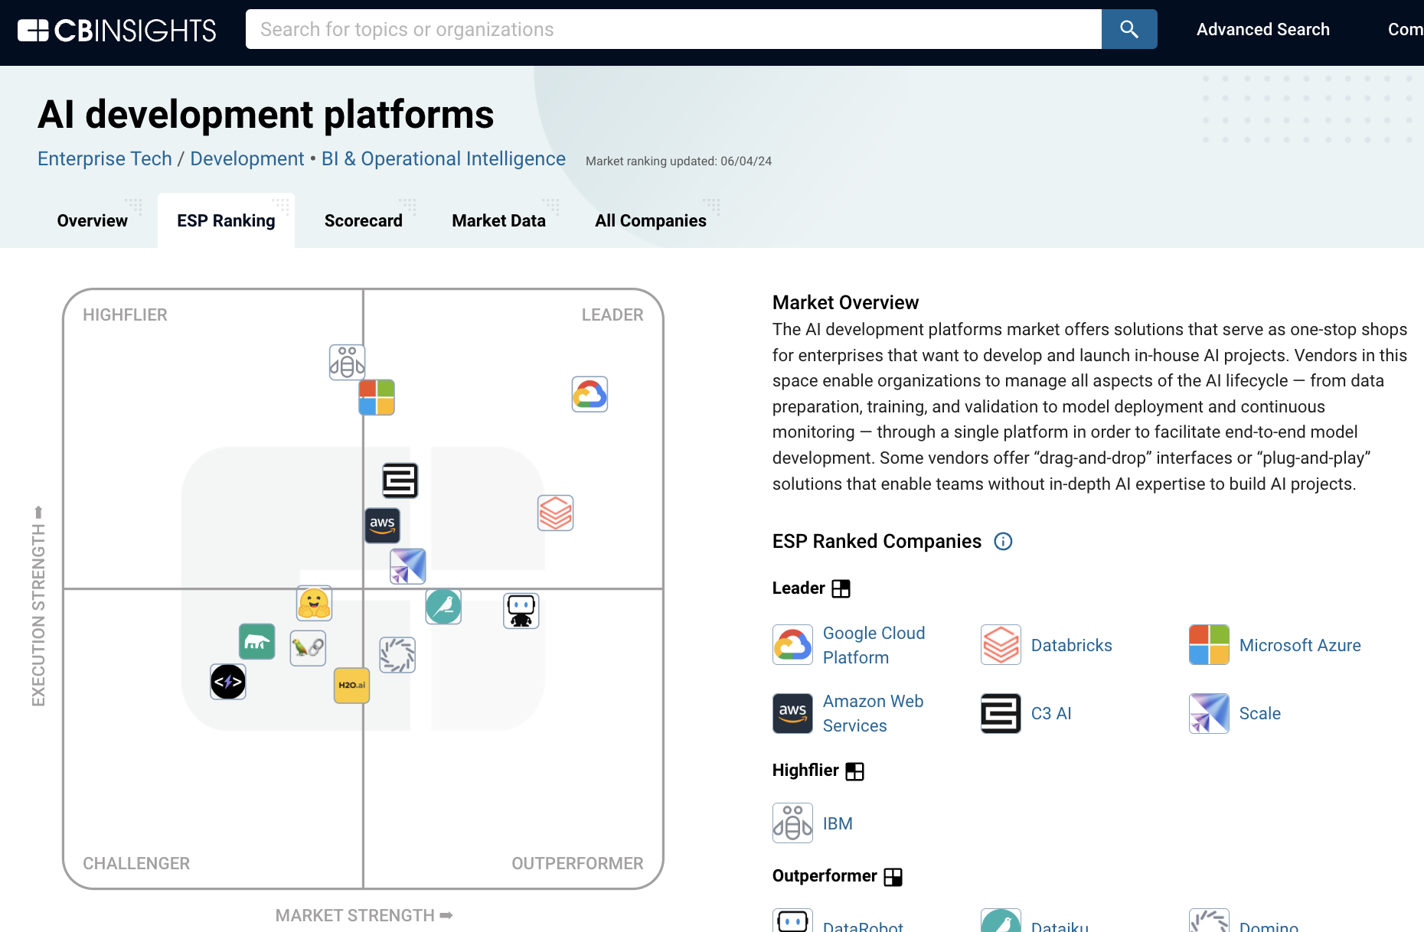The width and height of the screenshot is (1424, 932).
Task: Click the green bear icon in the chart
Action: pos(256,641)
